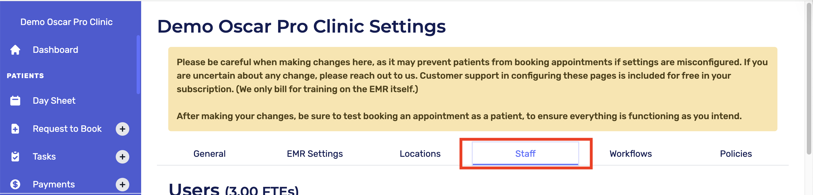
Task: Select the Staff tab
Action: pyautogui.click(x=525, y=153)
